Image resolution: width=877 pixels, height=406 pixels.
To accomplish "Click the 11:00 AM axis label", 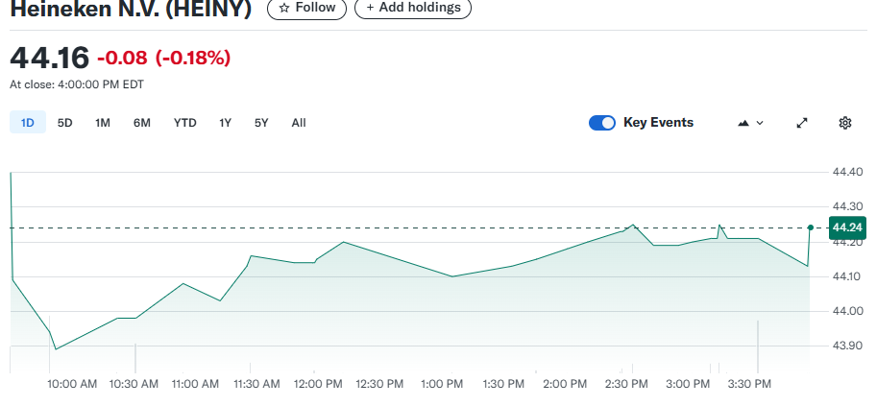I will click(x=194, y=384).
